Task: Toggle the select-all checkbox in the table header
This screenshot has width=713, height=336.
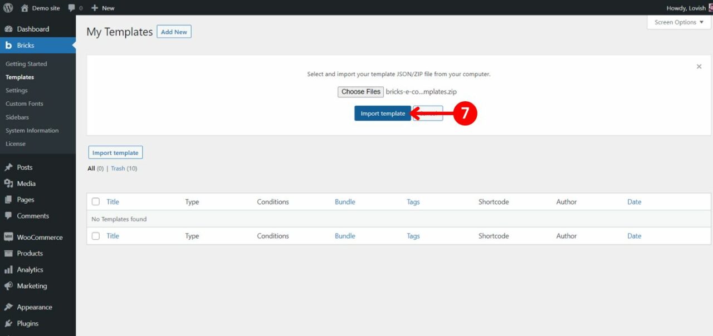Action: (x=95, y=201)
